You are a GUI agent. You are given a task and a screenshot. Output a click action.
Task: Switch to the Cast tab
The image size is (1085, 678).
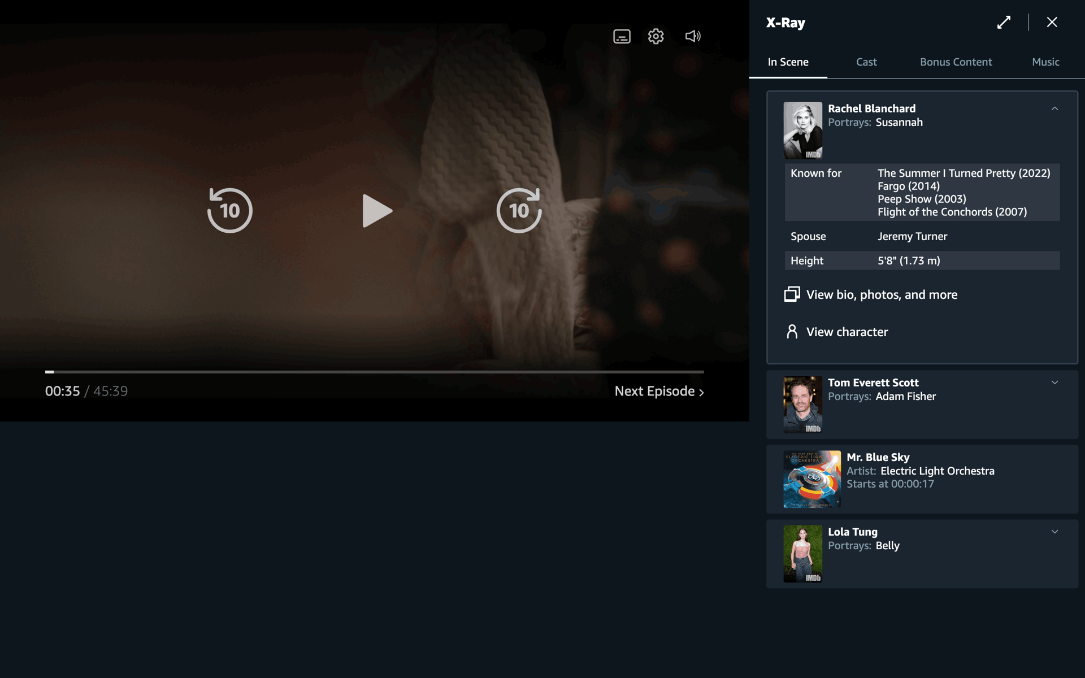866,62
